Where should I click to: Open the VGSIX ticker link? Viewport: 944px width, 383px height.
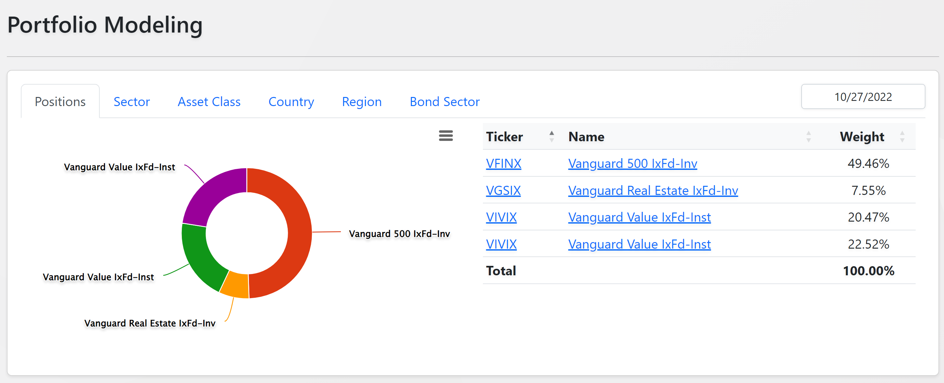(503, 191)
